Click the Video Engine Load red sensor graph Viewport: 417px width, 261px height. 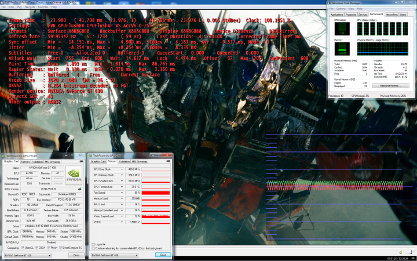pos(156,216)
